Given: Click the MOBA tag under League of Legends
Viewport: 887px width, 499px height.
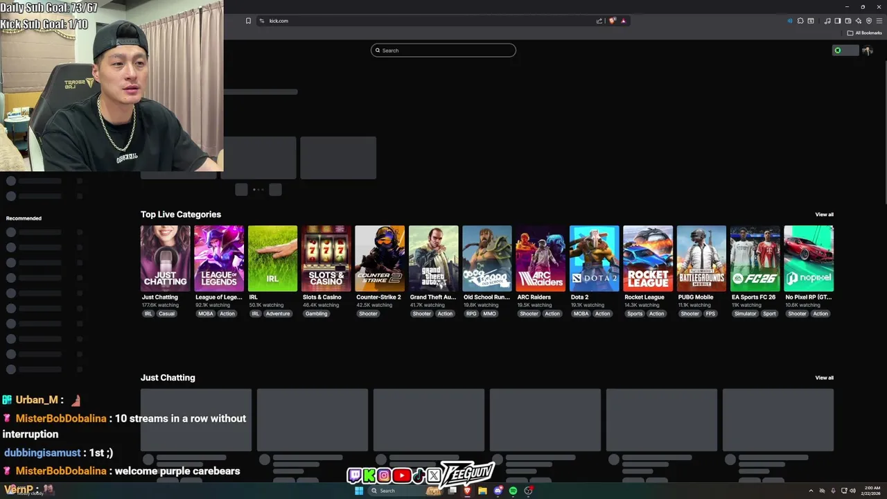Looking at the screenshot, I should (206, 314).
